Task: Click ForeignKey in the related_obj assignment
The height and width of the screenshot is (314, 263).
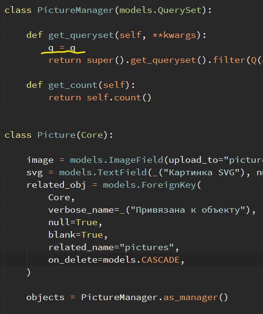Action: [169, 185]
